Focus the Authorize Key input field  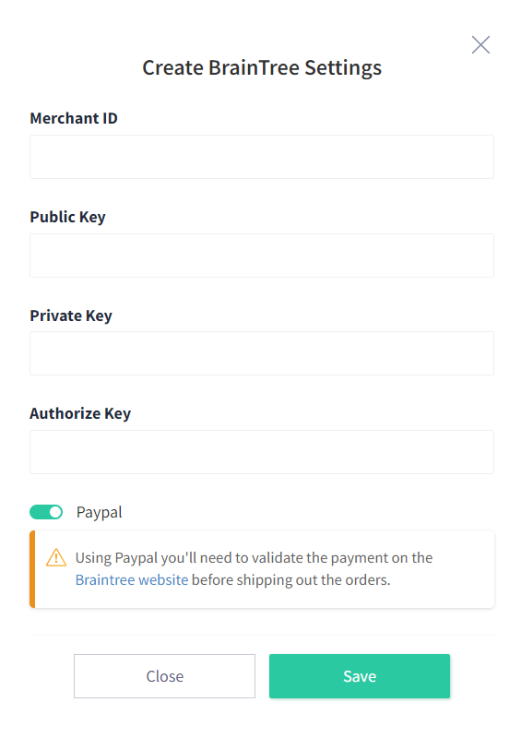tap(262, 452)
